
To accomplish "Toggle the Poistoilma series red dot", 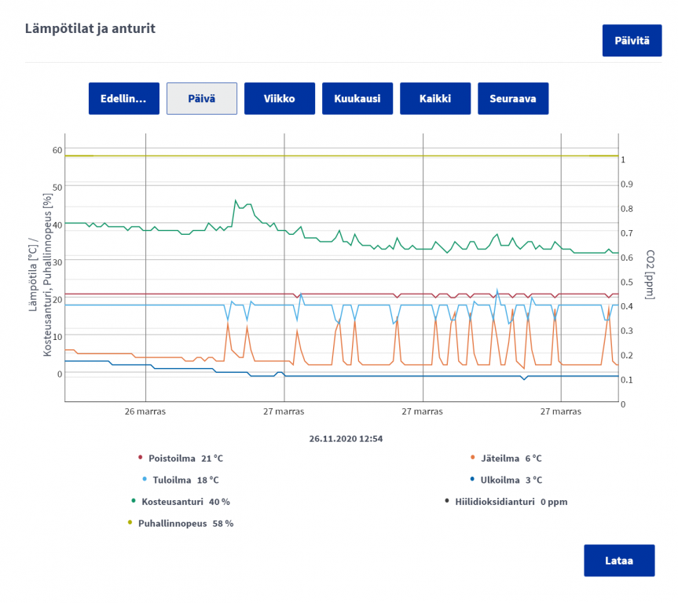I will [140, 457].
